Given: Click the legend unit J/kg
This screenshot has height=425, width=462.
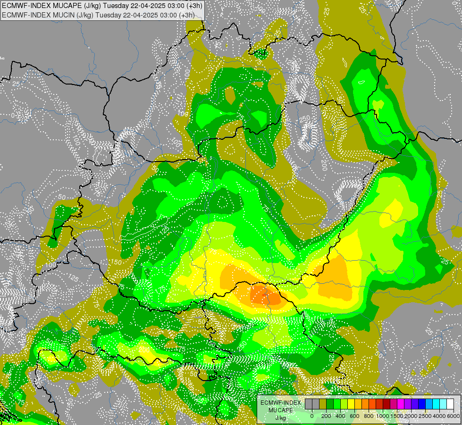Looking at the screenshot, I should (280, 418).
